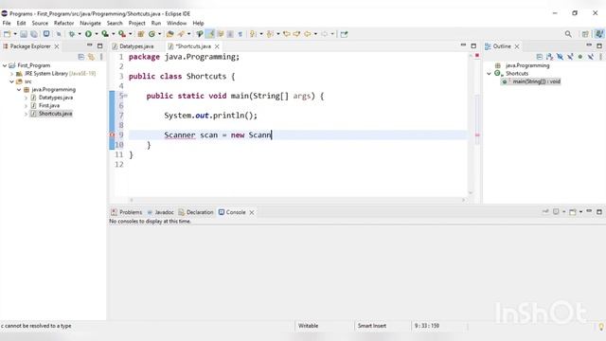606x341 pixels.
Task: Collapse Shortcuts class in Outline
Action: tap(489, 74)
